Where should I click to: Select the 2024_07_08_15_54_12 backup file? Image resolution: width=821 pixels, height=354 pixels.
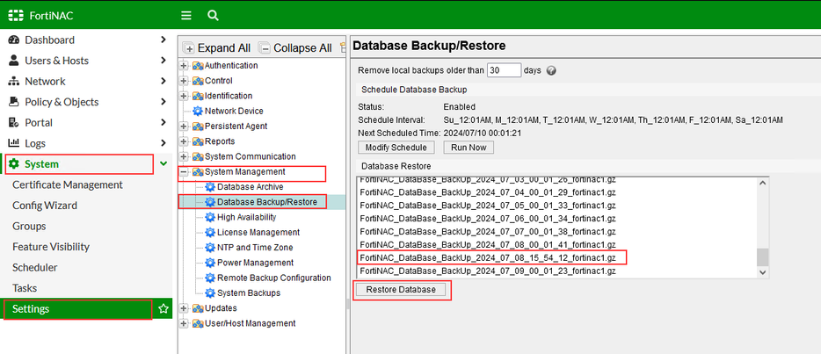click(490, 257)
